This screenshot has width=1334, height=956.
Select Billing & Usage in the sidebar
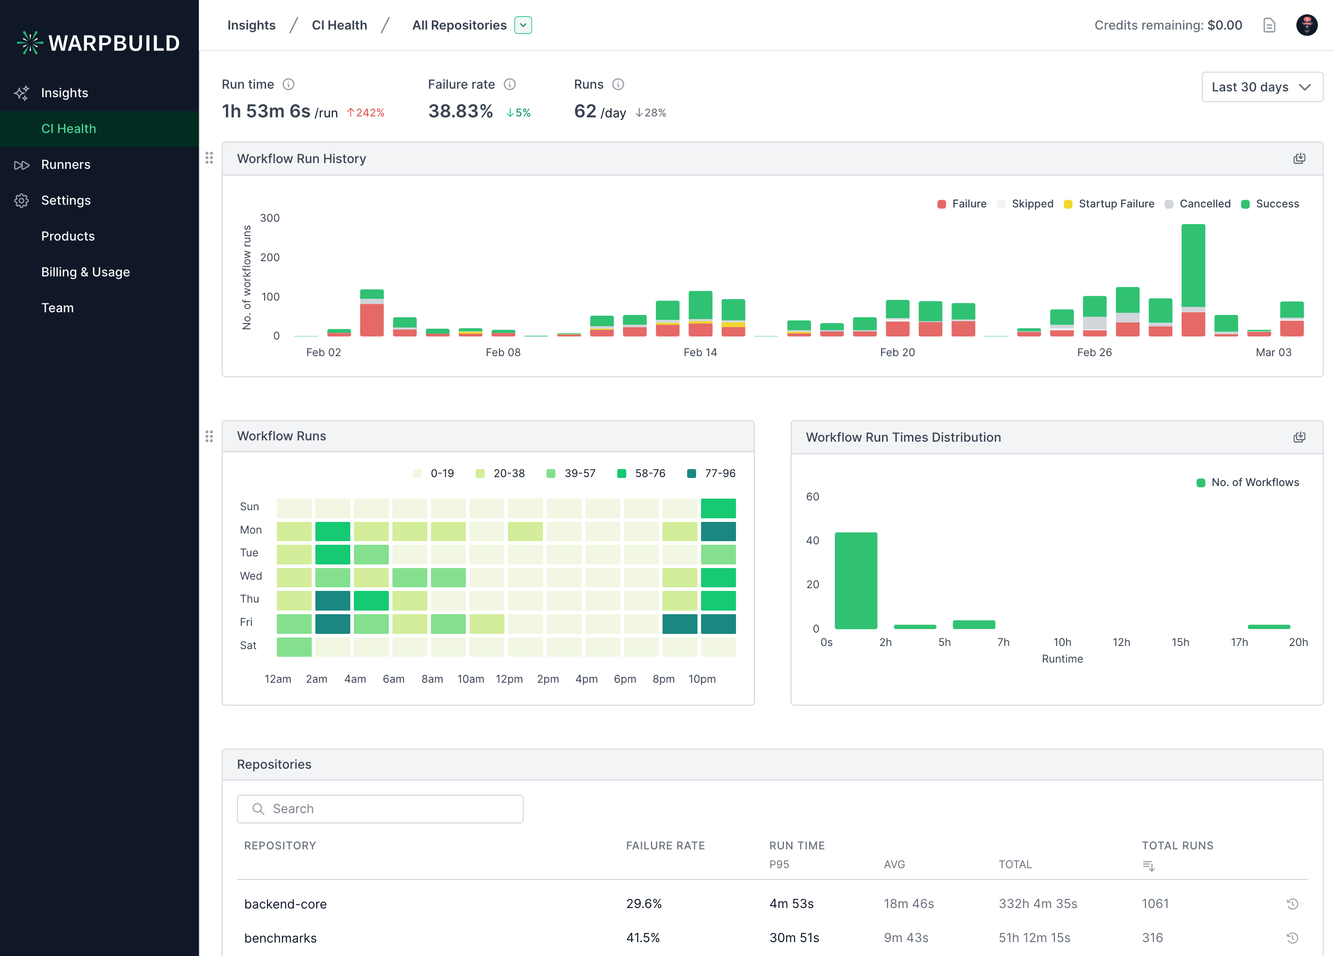coord(85,272)
